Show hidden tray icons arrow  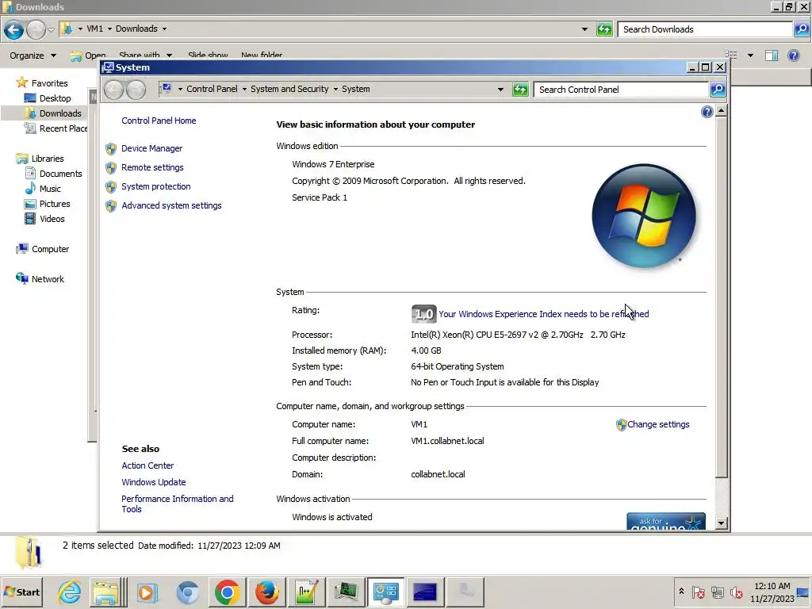coord(681,592)
